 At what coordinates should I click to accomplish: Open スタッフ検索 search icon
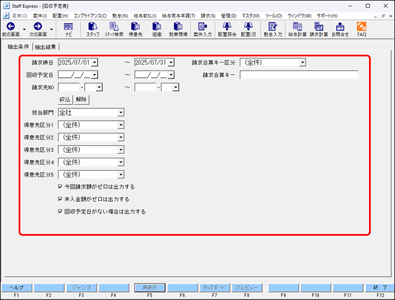pos(114,29)
